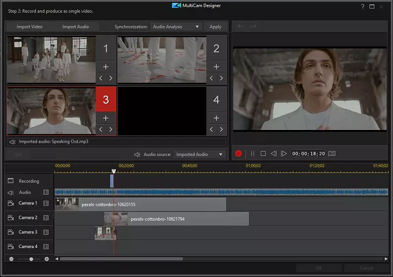Shift camera 1 clip right arrow
The width and height of the screenshot is (393, 277).
pyautogui.click(x=111, y=78)
